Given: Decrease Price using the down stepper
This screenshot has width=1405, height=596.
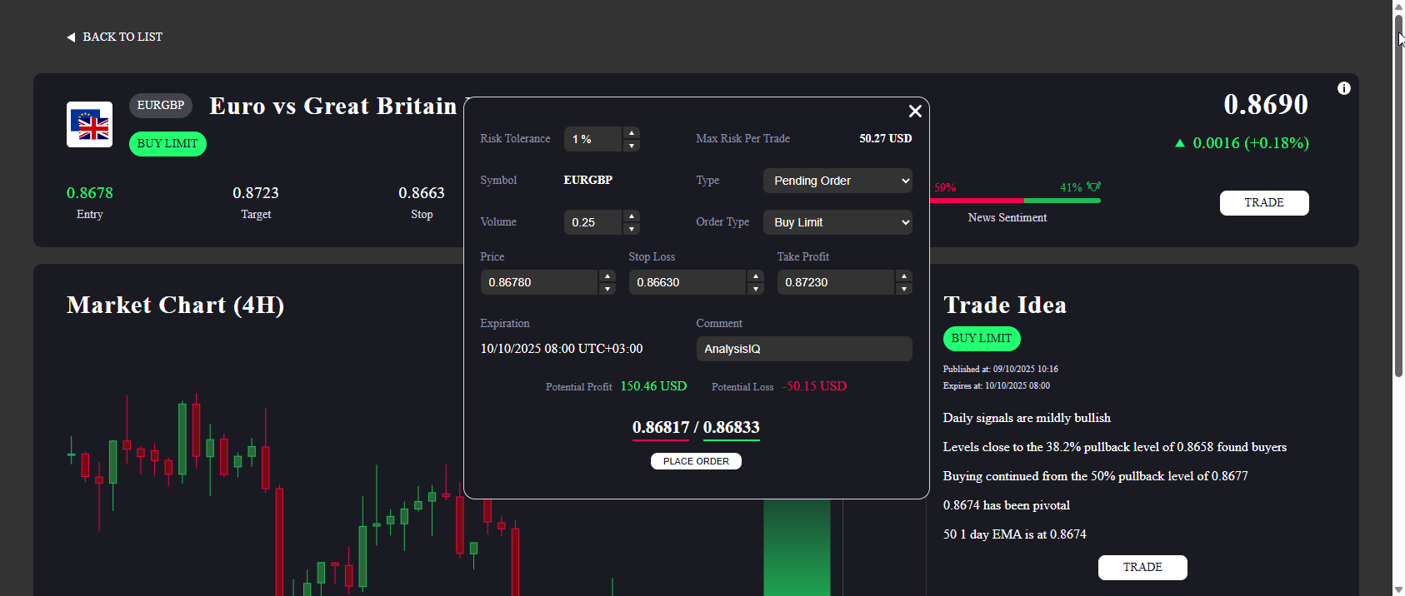Looking at the screenshot, I should pyautogui.click(x=607, y=289).
